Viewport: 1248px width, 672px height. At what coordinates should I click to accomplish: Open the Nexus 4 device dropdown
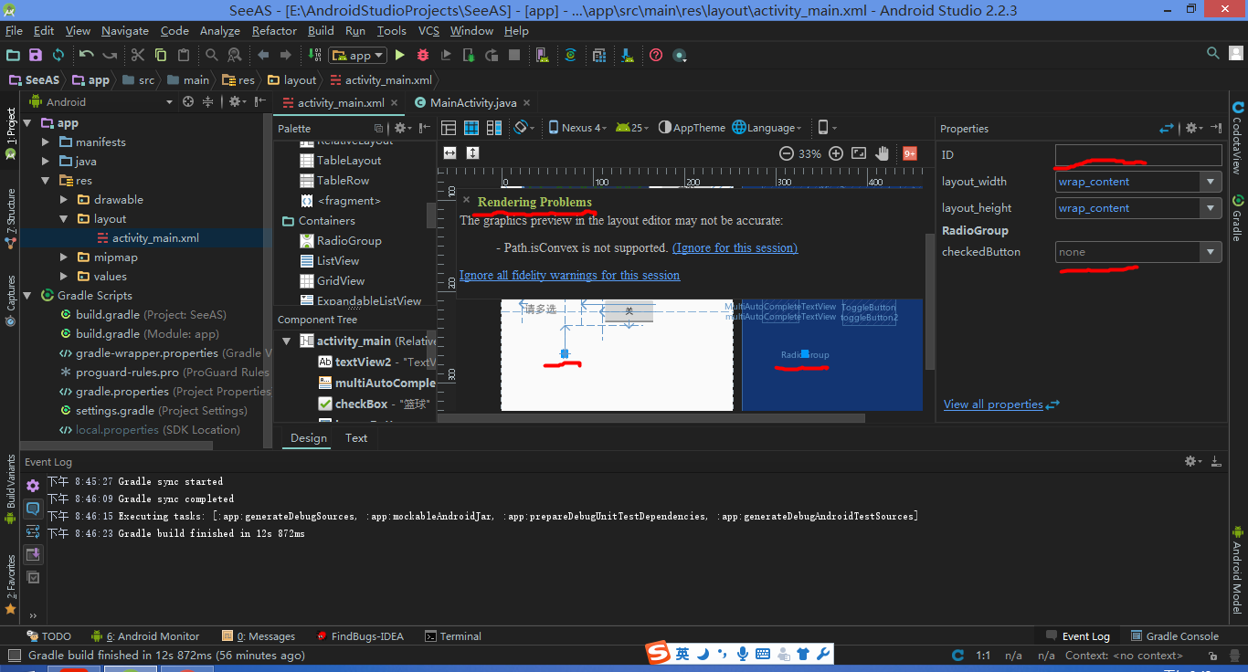tap(577, 128)
